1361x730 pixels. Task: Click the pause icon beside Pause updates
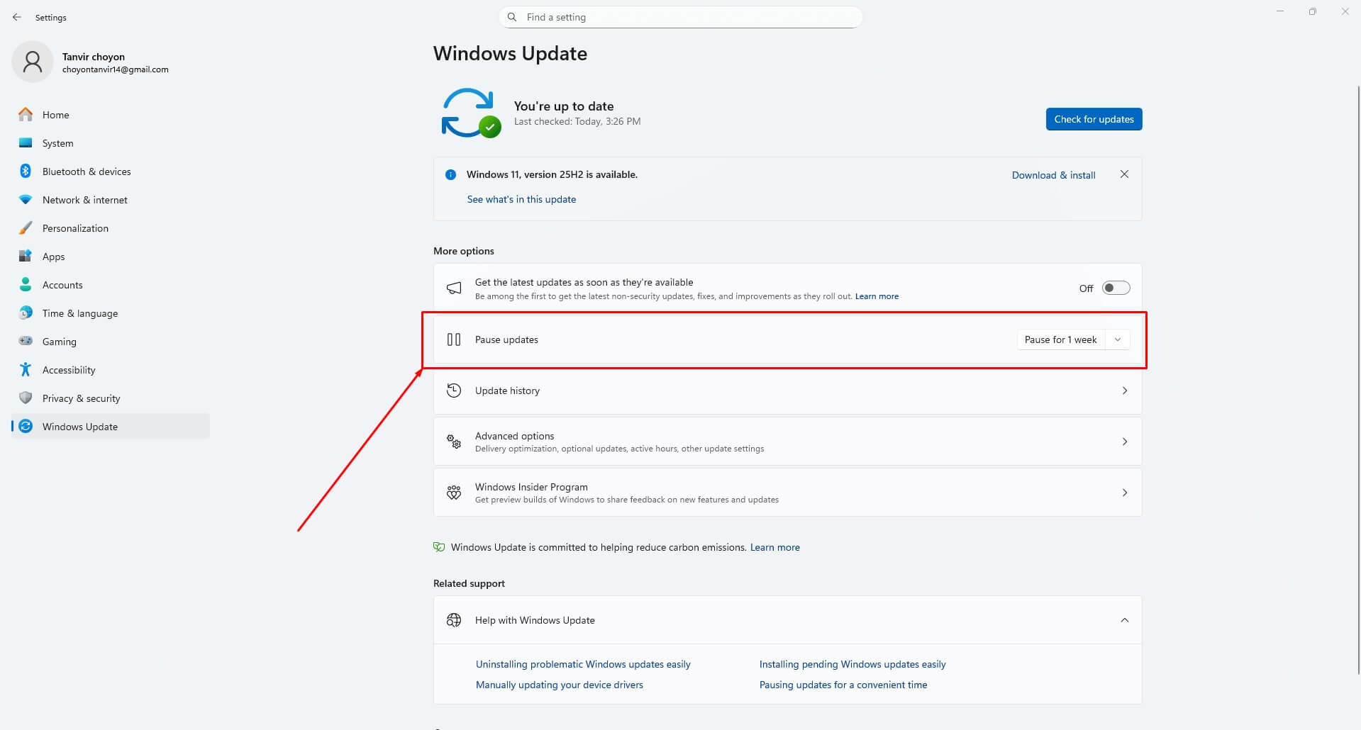point(454,339)
